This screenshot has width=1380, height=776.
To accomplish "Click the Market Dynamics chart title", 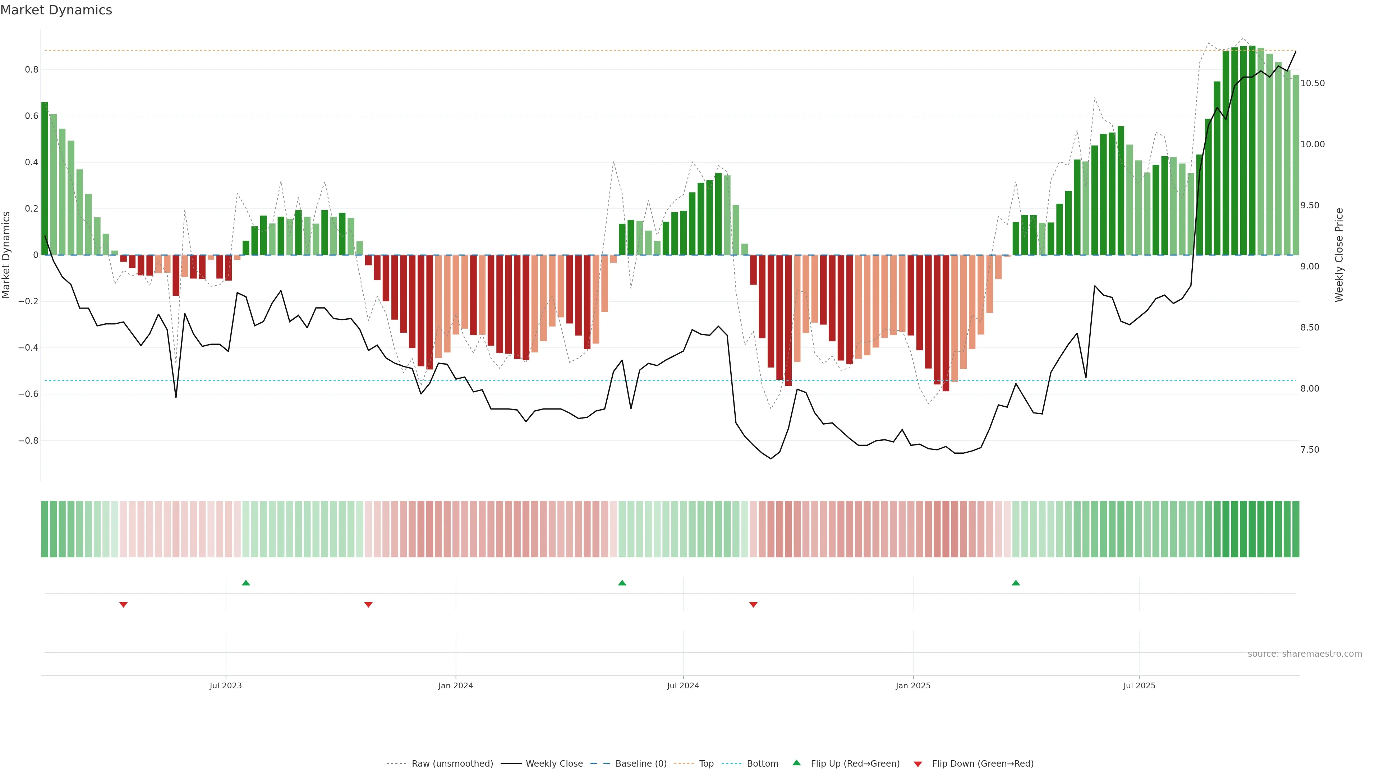I will tap(56, 10).
